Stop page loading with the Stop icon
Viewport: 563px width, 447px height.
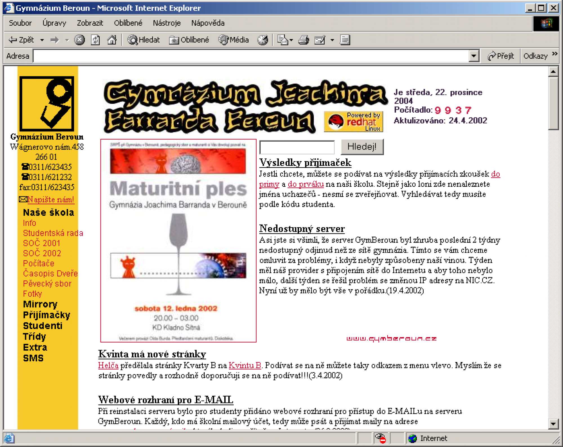pyautogui.click(x=79, y=40)
